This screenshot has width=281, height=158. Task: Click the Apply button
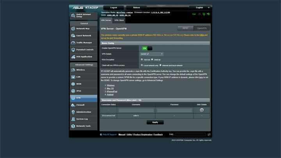[155, 122]
